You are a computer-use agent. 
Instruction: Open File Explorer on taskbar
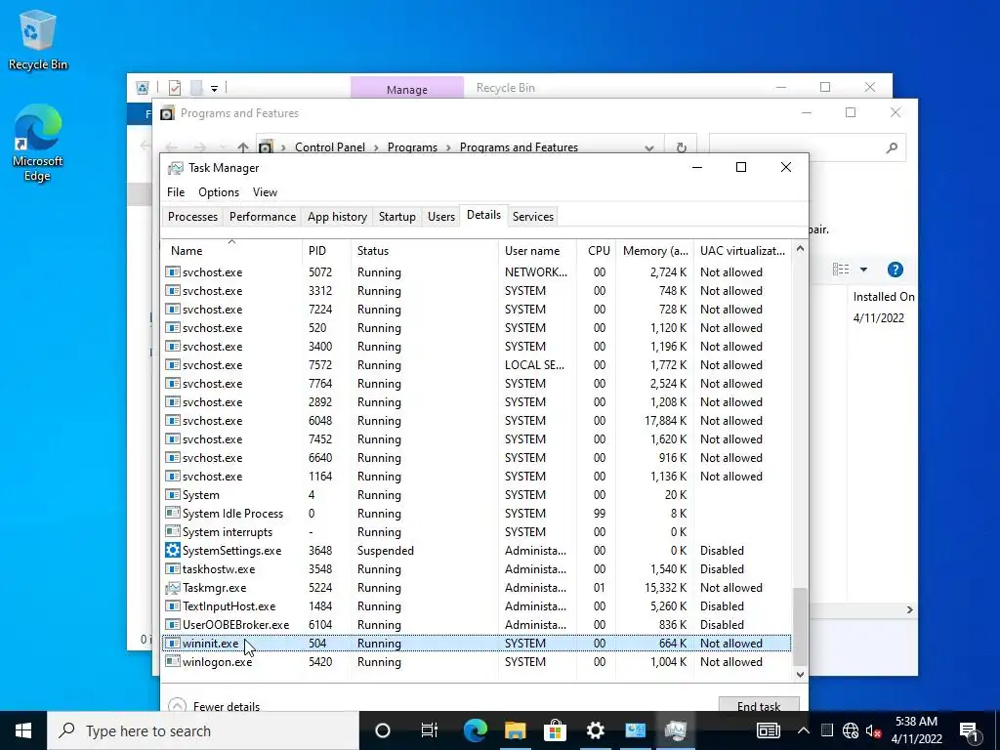pos(515,730)
